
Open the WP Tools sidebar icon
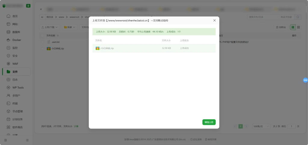(9, 87)
